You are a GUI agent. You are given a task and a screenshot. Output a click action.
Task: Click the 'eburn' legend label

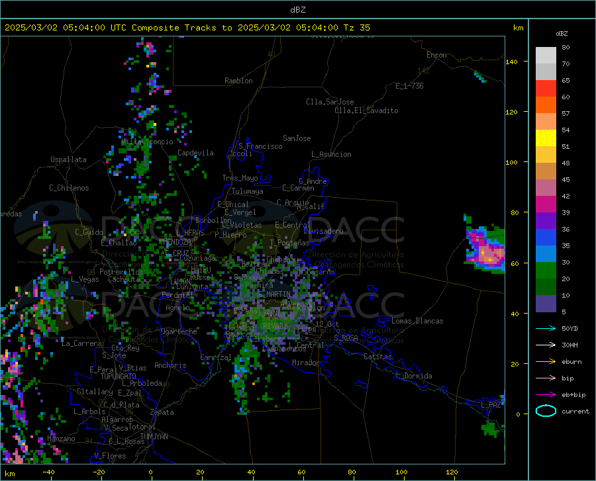pyautogui.click(x=571, y=362)
